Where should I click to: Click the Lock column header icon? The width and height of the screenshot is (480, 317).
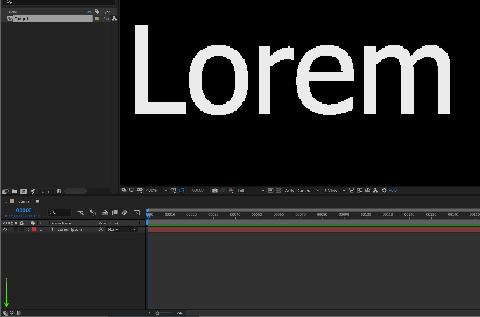(22, 223)
